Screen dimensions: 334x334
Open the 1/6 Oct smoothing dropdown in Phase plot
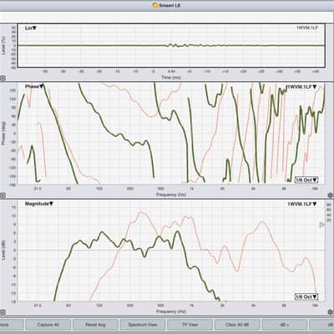306,180
